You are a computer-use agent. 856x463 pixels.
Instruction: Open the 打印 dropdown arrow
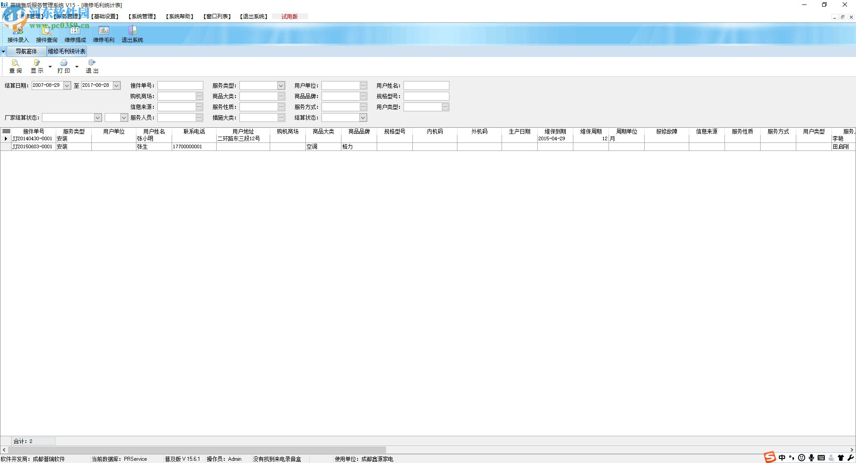(x=77, y=67)
